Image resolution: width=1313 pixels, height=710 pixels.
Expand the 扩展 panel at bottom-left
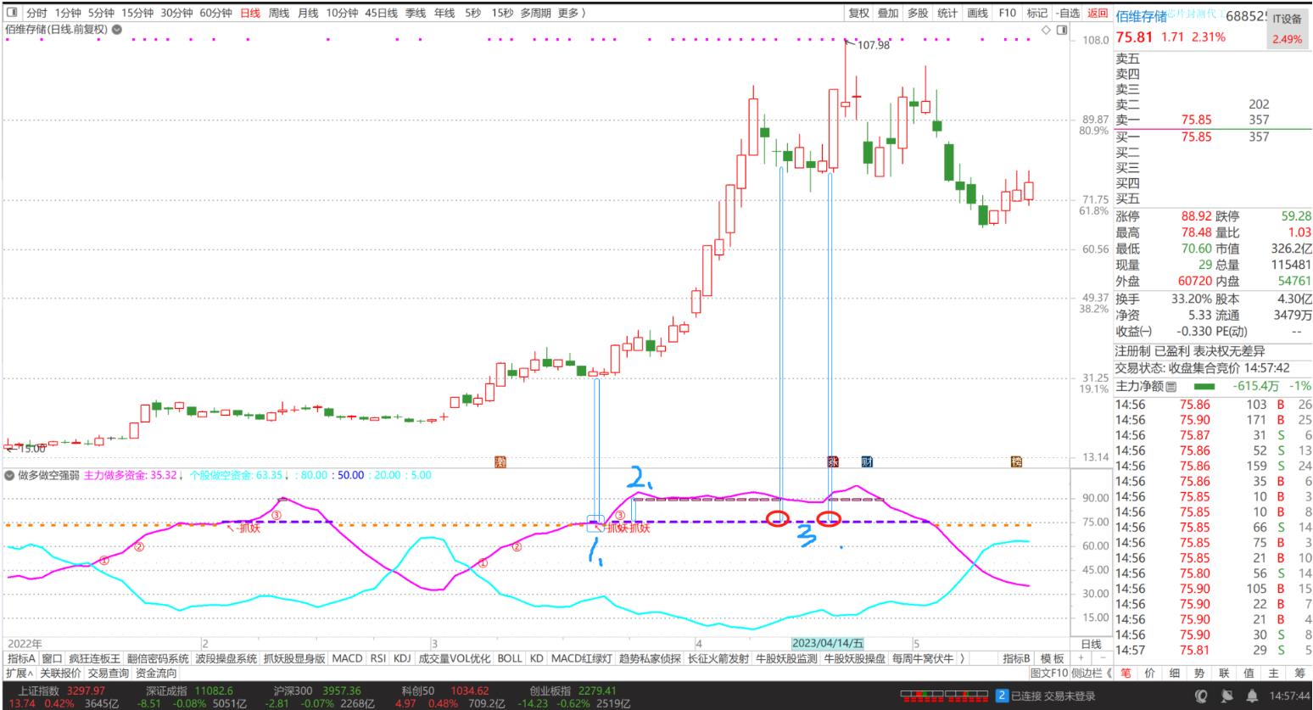[20, 674]
